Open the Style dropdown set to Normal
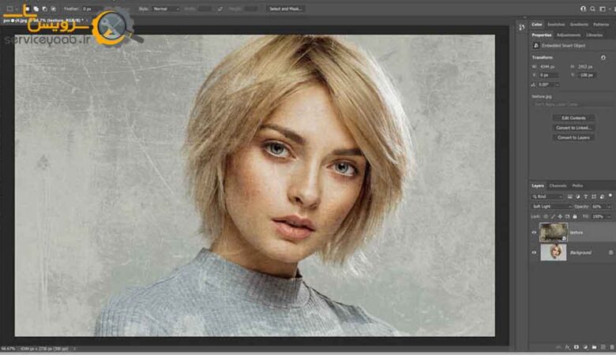This screenshot has height=355, width=616. (165, 9)
